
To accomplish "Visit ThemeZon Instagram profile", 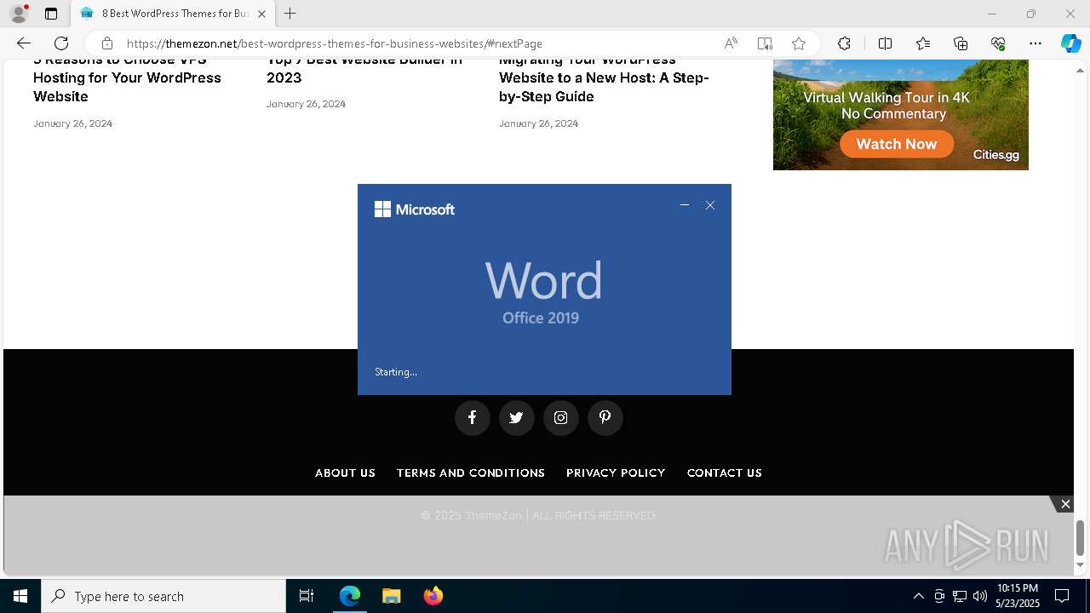I will click(x=560, y=417).
